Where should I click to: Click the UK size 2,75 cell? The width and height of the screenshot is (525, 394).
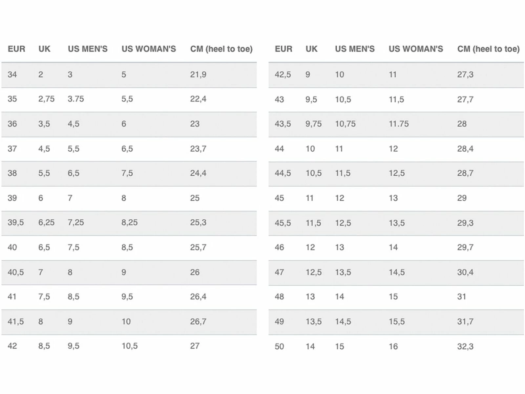click(x=46, y=99)
